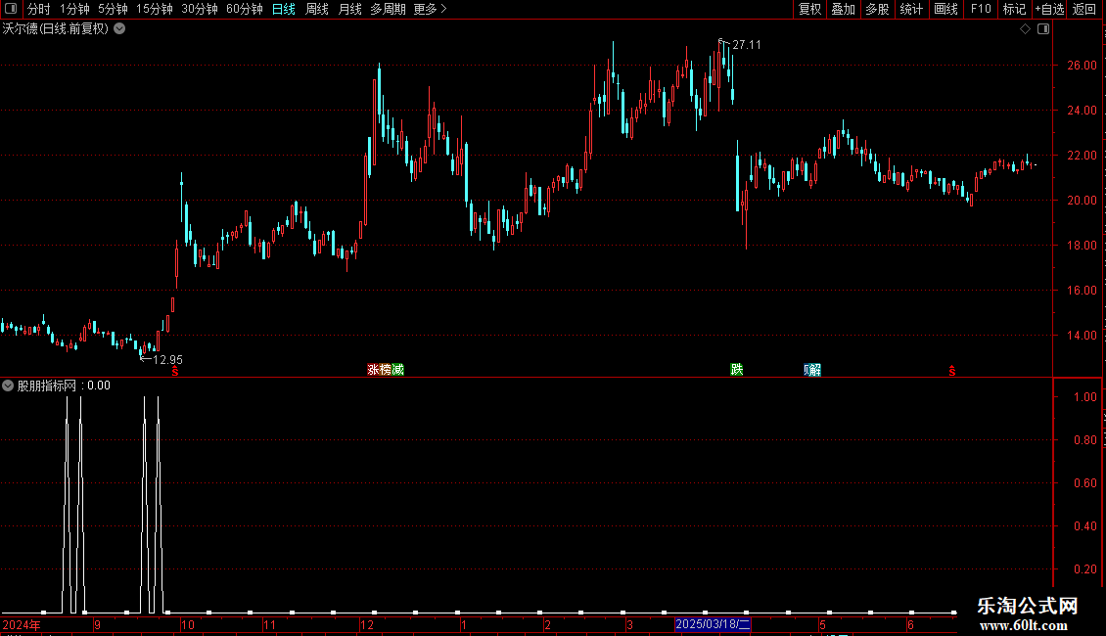Click the 统计 statistics button
Viewport: 1106px width, 636px height.
point(911,9)
